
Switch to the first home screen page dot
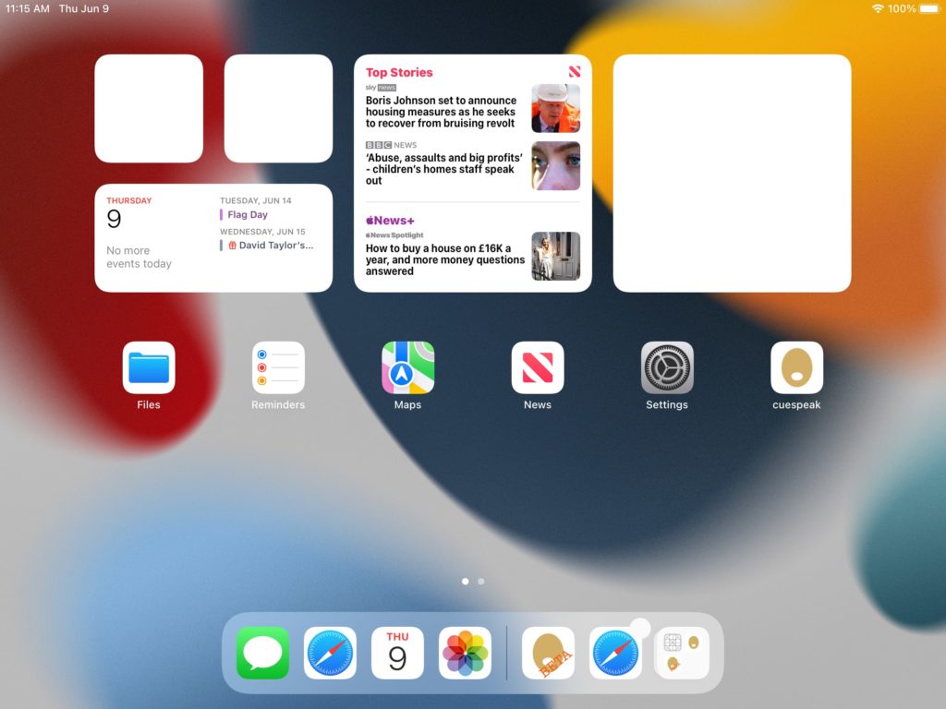click(466, 582)
